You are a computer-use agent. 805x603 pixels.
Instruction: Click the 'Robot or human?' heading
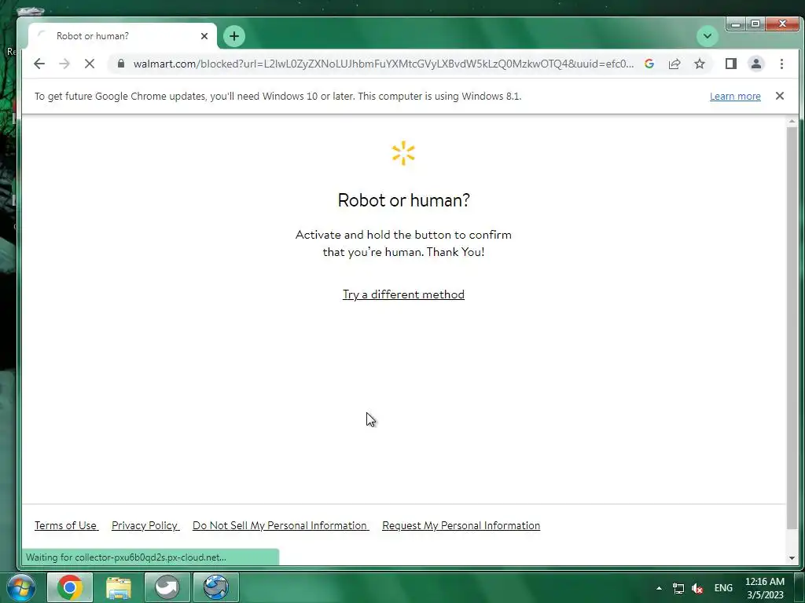tap(403, 200)
